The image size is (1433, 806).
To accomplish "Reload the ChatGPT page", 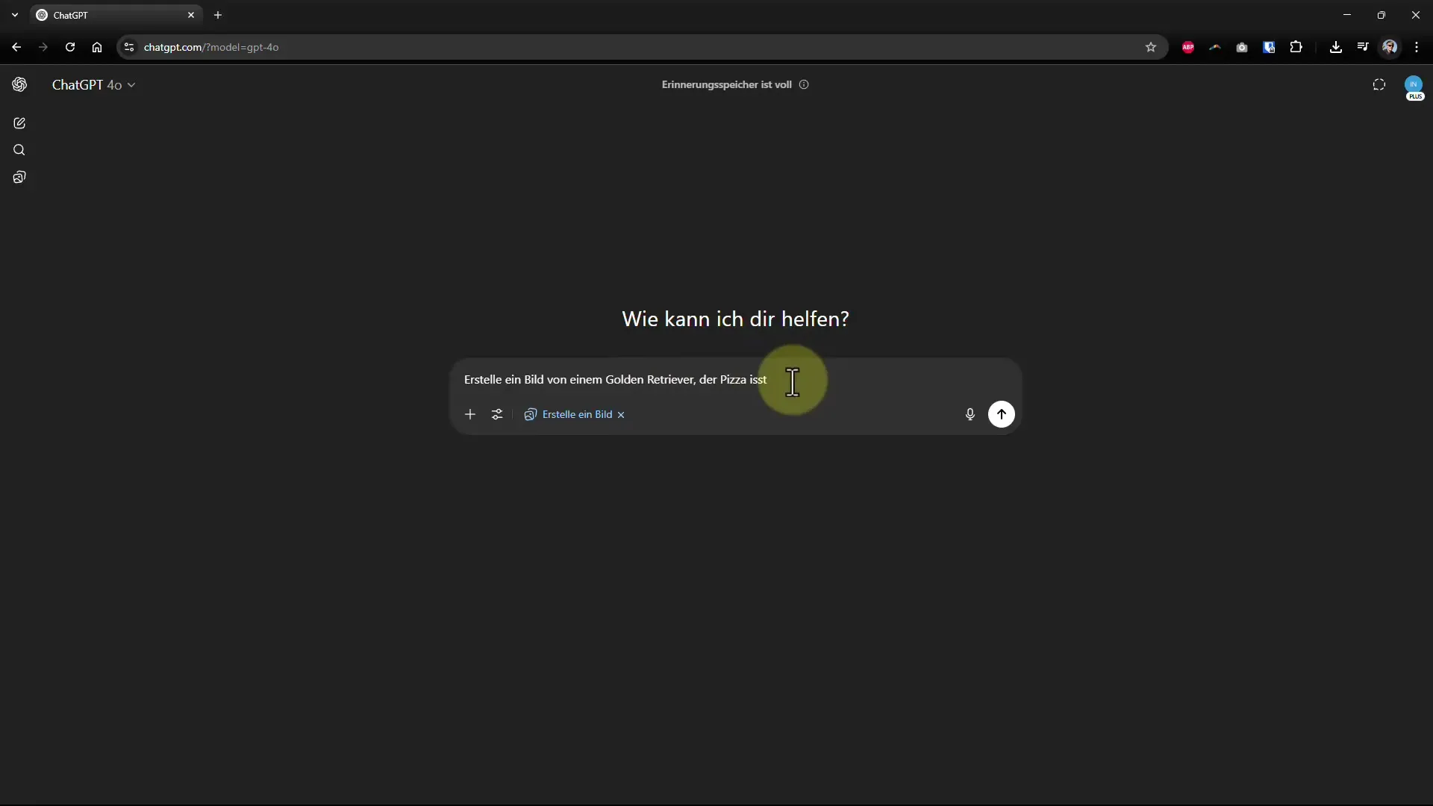I will tap(70, 47).
